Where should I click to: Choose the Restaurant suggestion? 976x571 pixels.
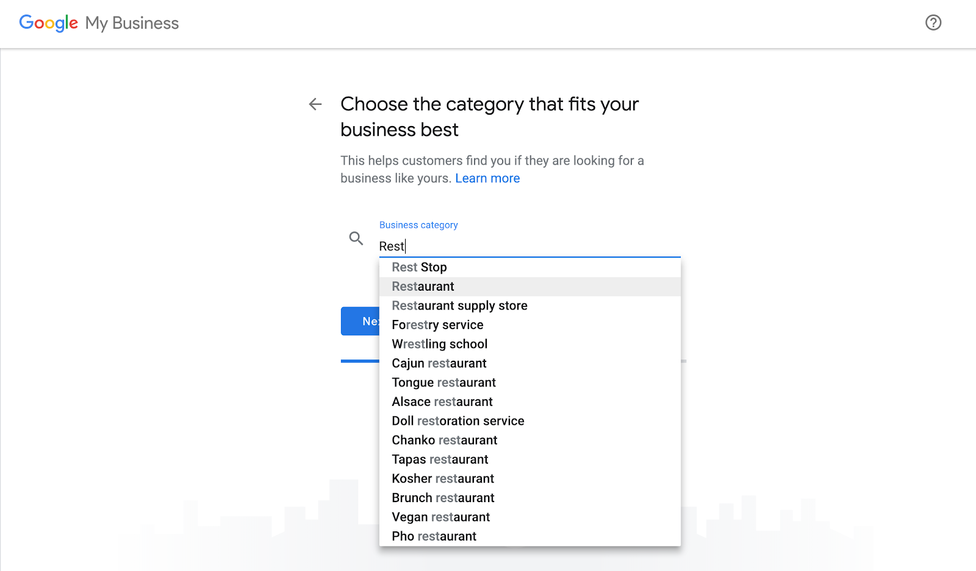[423, 286]
